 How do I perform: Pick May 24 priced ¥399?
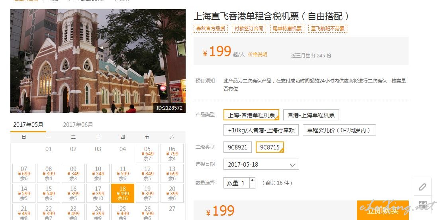98,212
